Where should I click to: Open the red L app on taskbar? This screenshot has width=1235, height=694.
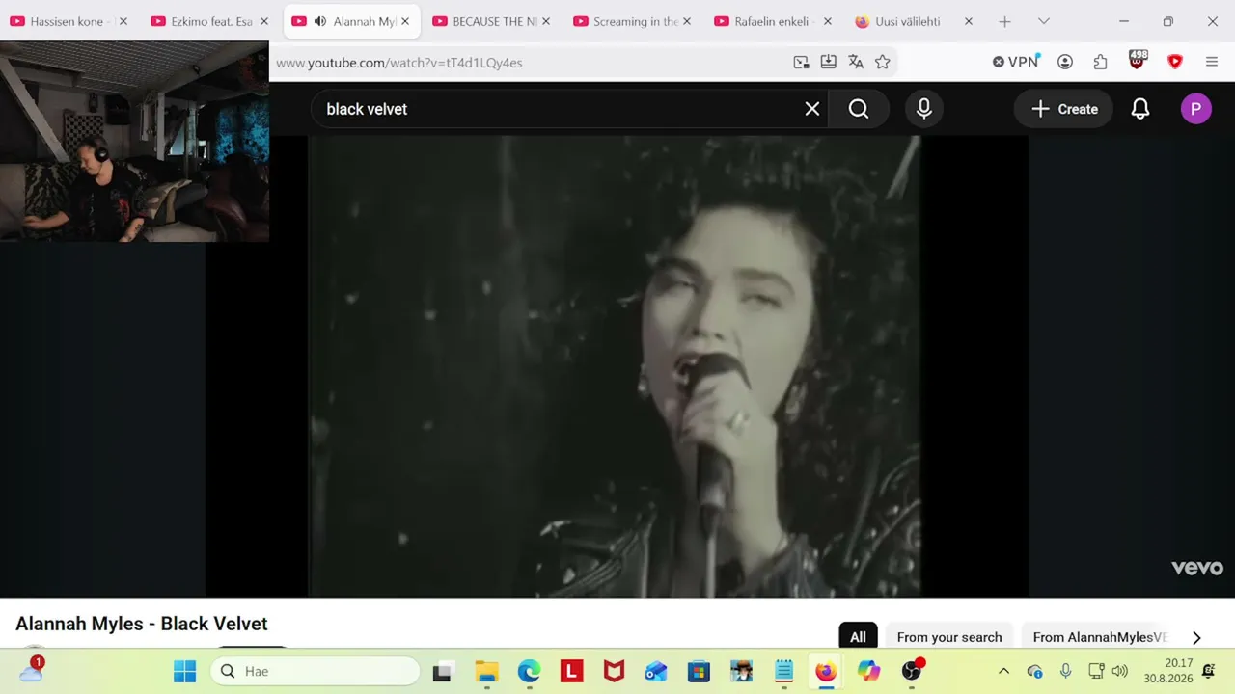571,671
